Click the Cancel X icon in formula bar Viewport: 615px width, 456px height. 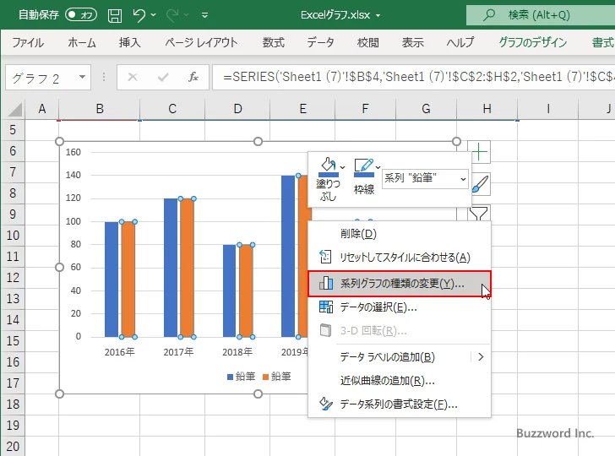[133, 77]
